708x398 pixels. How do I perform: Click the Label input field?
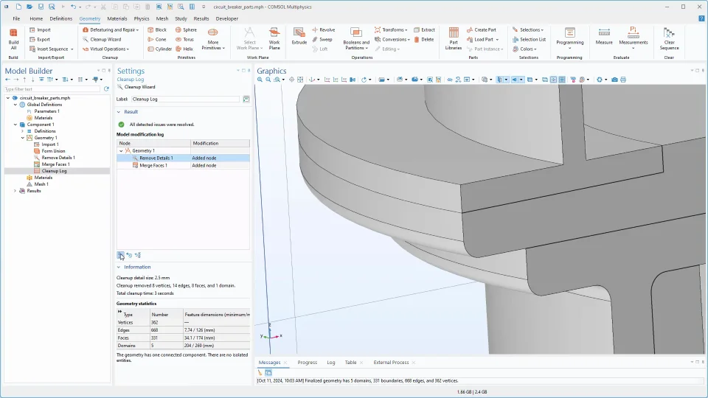point(186,99)
